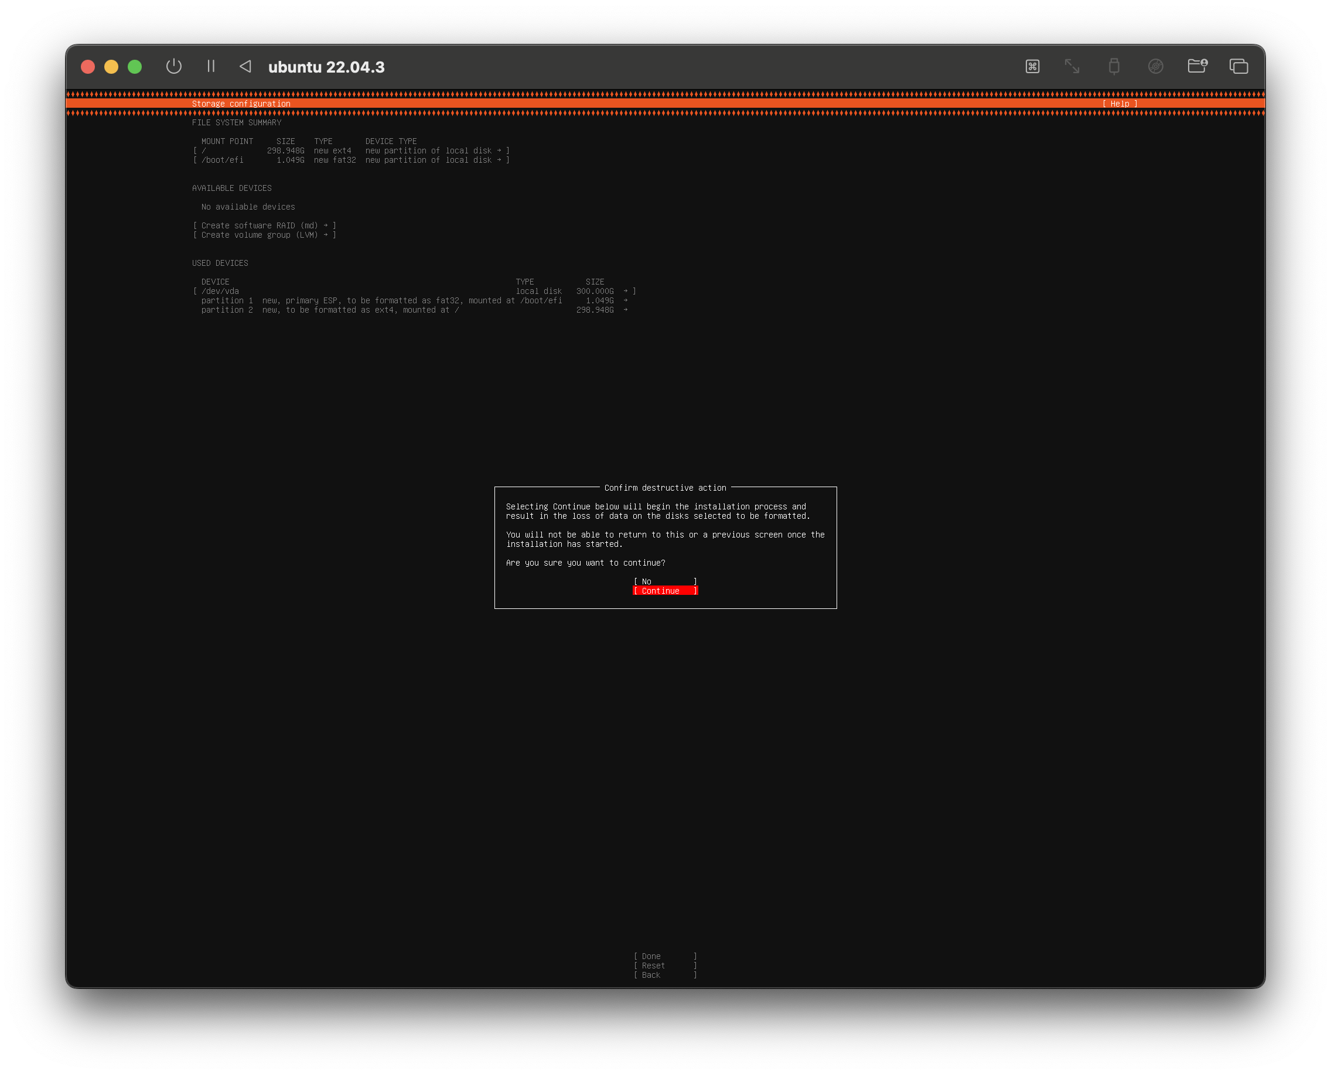The height and width of the screenshot is (1075, 1331).
Task: Click the red close window button
Action: (x=88, y=67)
